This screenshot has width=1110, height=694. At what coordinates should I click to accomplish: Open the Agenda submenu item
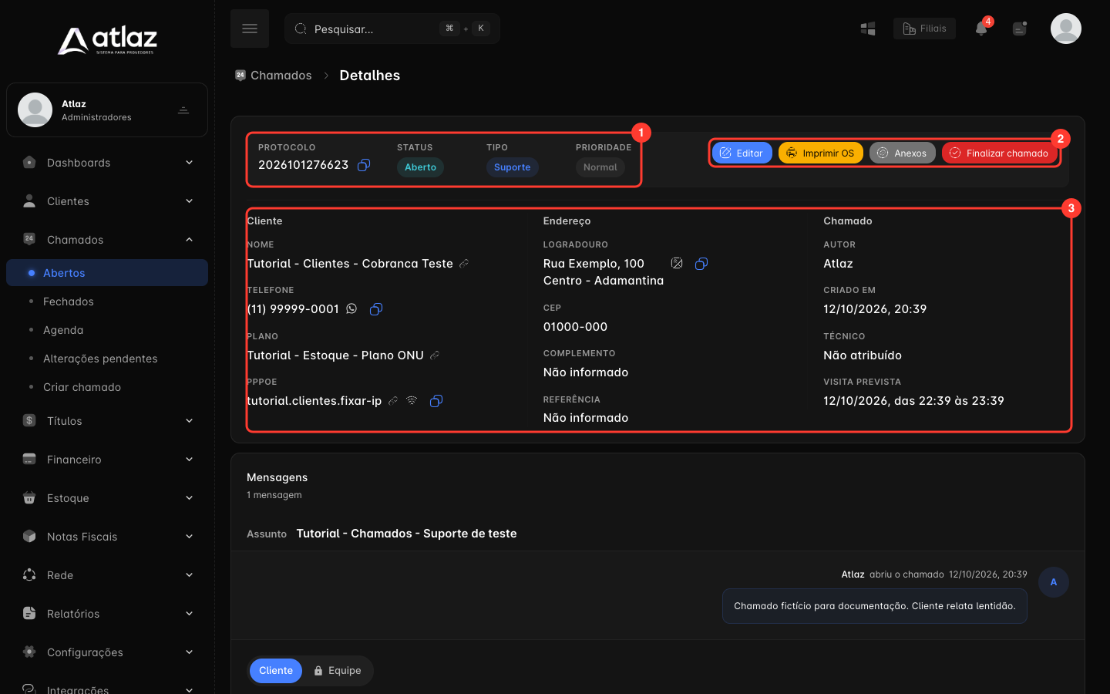[107, 330]
